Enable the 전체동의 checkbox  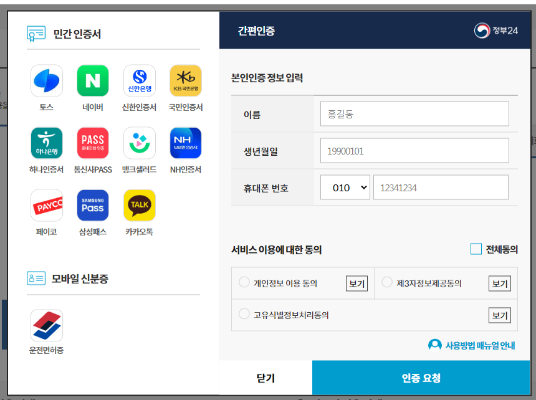475,249
